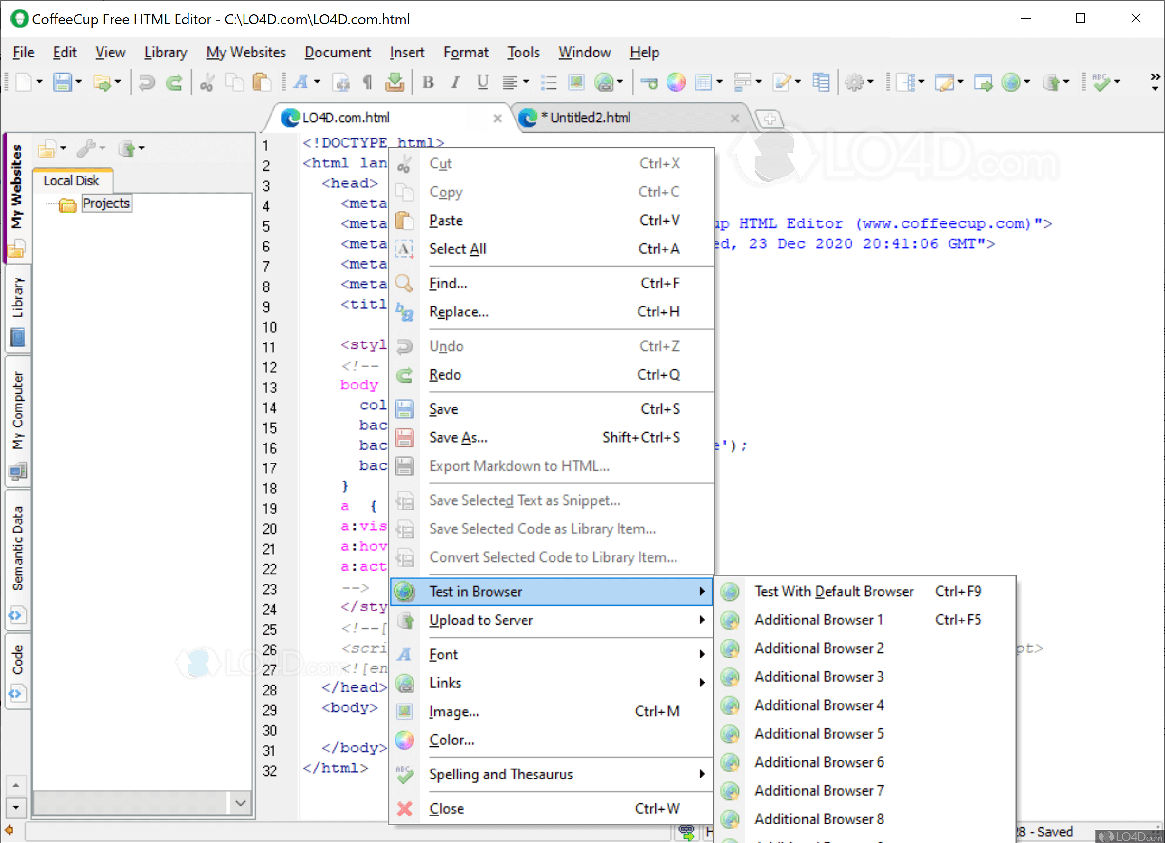The height and width of the screenshot is (843, 1165).
Task: Open the dropdown arrow beside settings gear
Action: (x=870, y=82)
